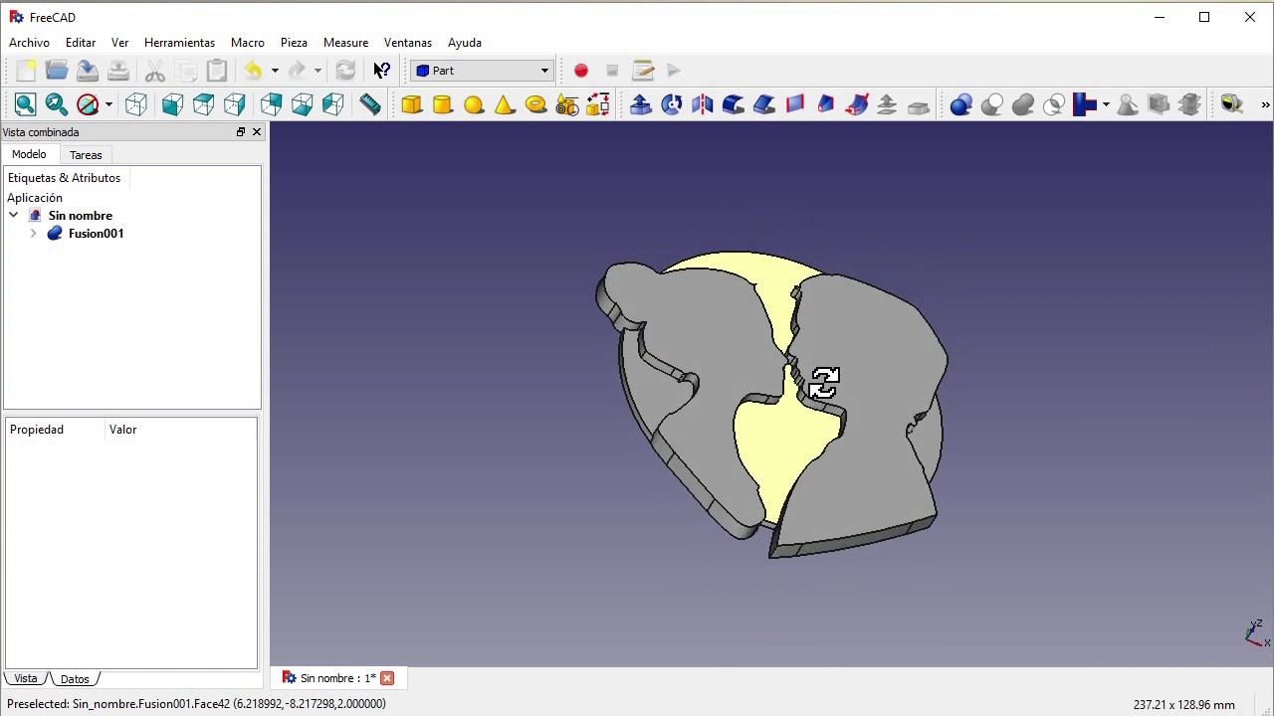This screenshot has height=716, width=1274.
Task: Click the What's This help icon
Action: [x=382, y=71]
